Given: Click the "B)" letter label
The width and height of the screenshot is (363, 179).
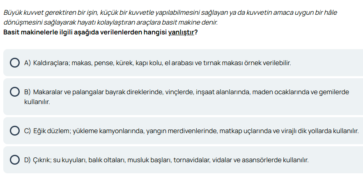Looking at the screenshot, I should coord(28,92).
